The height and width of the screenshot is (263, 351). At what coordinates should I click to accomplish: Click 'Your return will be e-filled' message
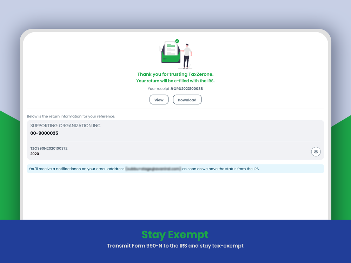pos(175,81)
